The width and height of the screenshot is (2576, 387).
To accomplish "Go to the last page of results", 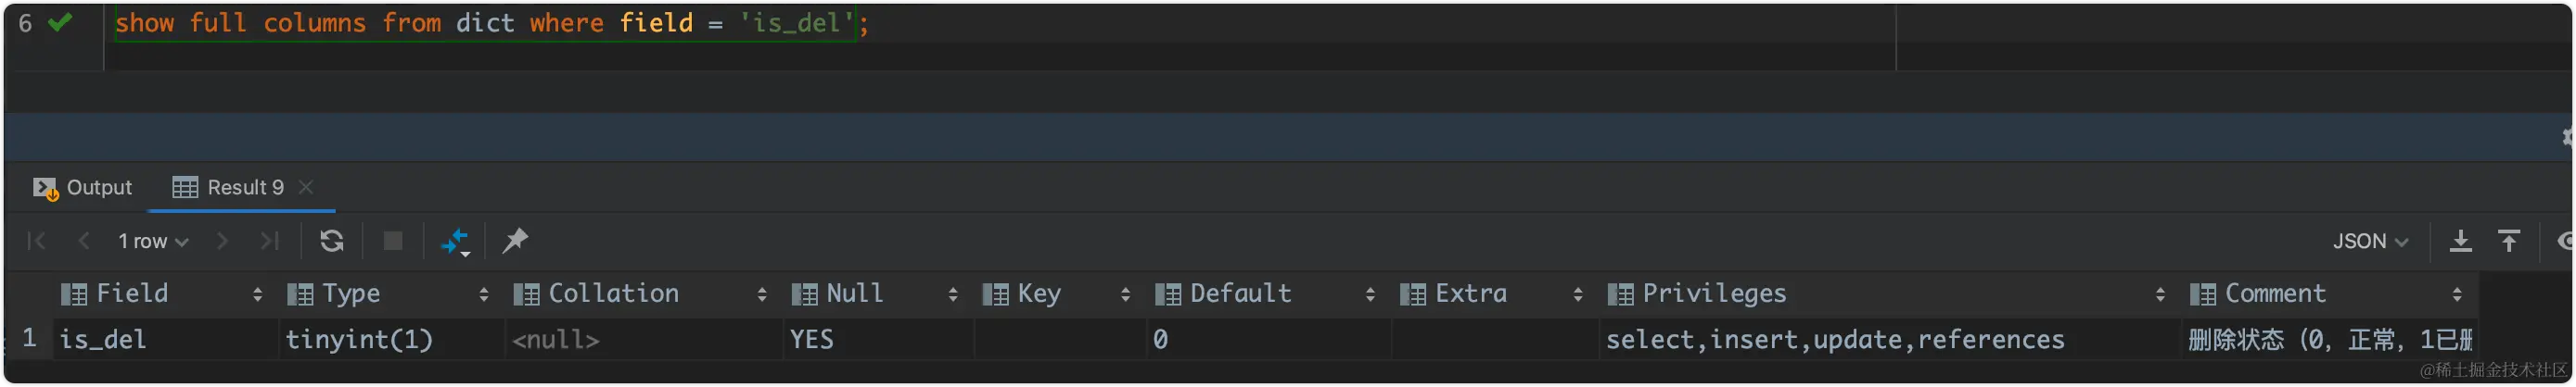I will pyautogui.click(x=269, y=241).
